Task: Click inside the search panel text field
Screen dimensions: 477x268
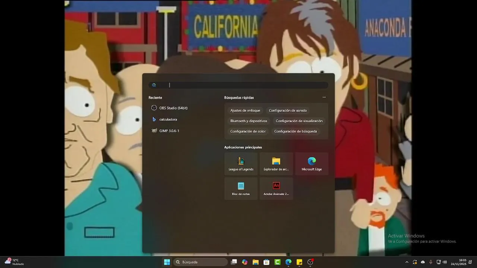Action: point(238,85)
